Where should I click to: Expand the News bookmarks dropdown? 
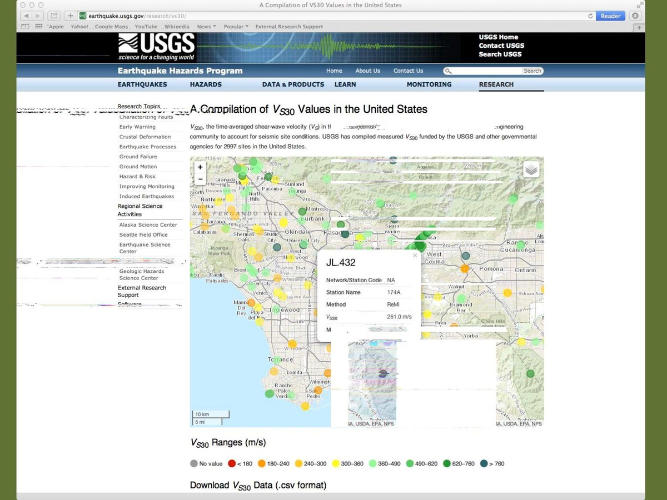tap(206, 27)
